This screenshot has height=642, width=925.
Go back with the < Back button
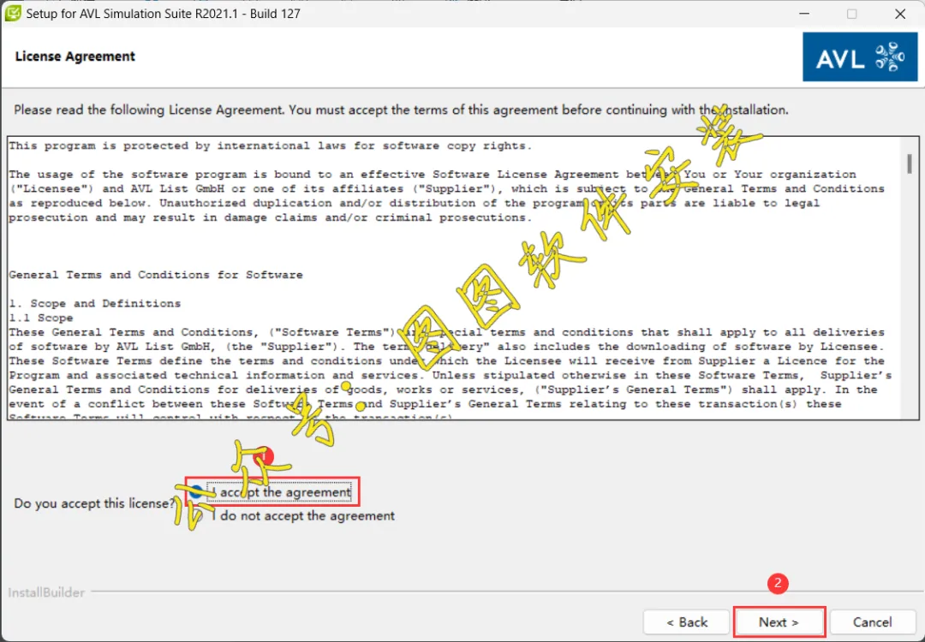[x=687, y=622]
